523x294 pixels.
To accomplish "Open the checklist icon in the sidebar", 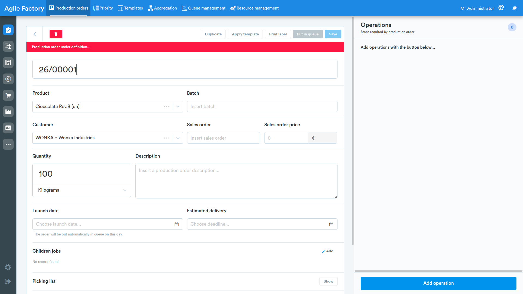I will pyautogui.click(x=8, y=30).
